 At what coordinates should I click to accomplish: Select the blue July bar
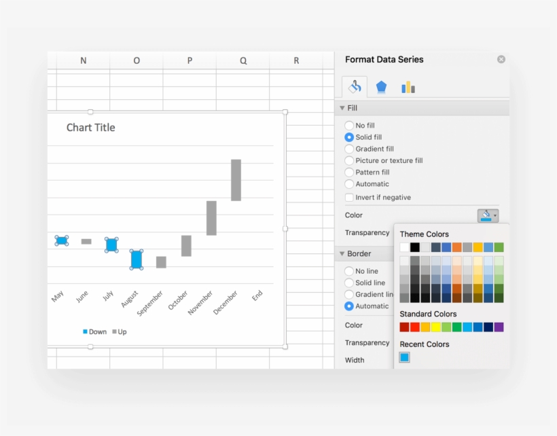click(x=111, y=245)
